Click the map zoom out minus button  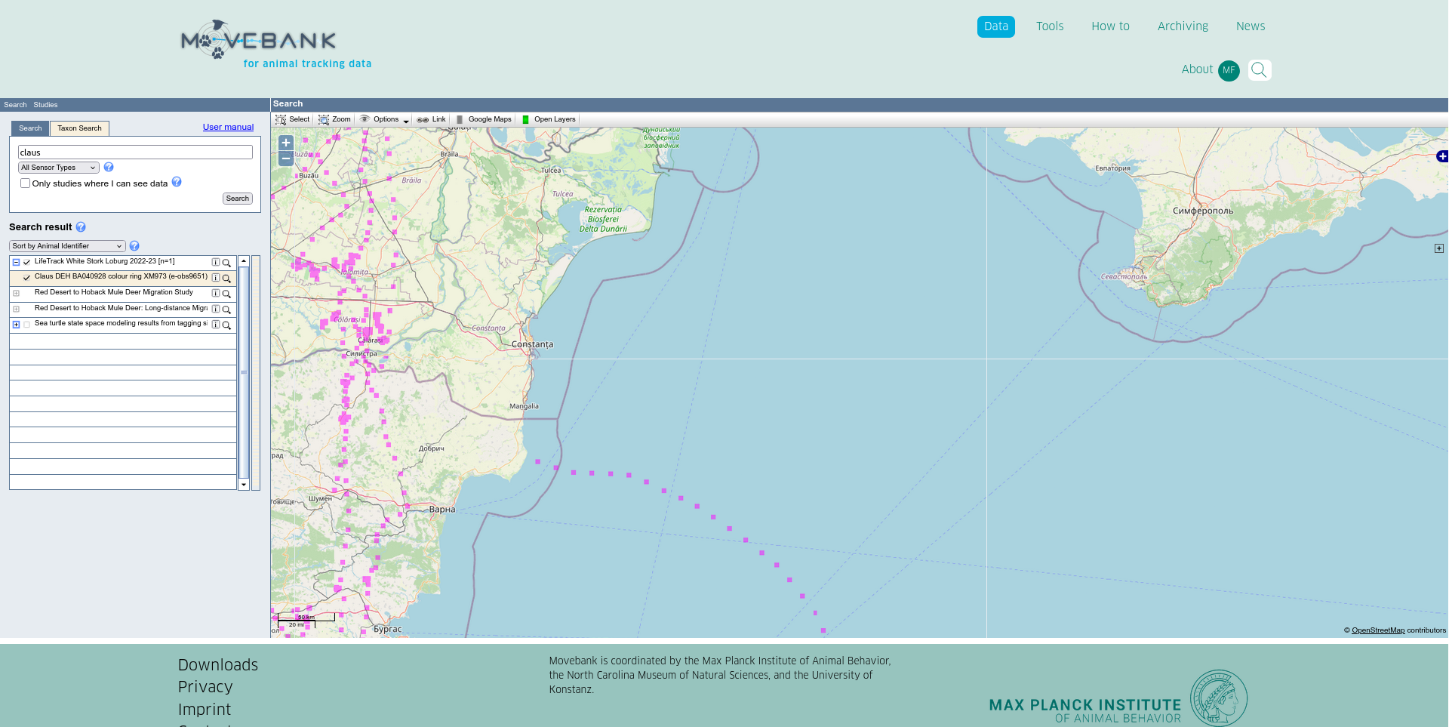click(286, 159)
